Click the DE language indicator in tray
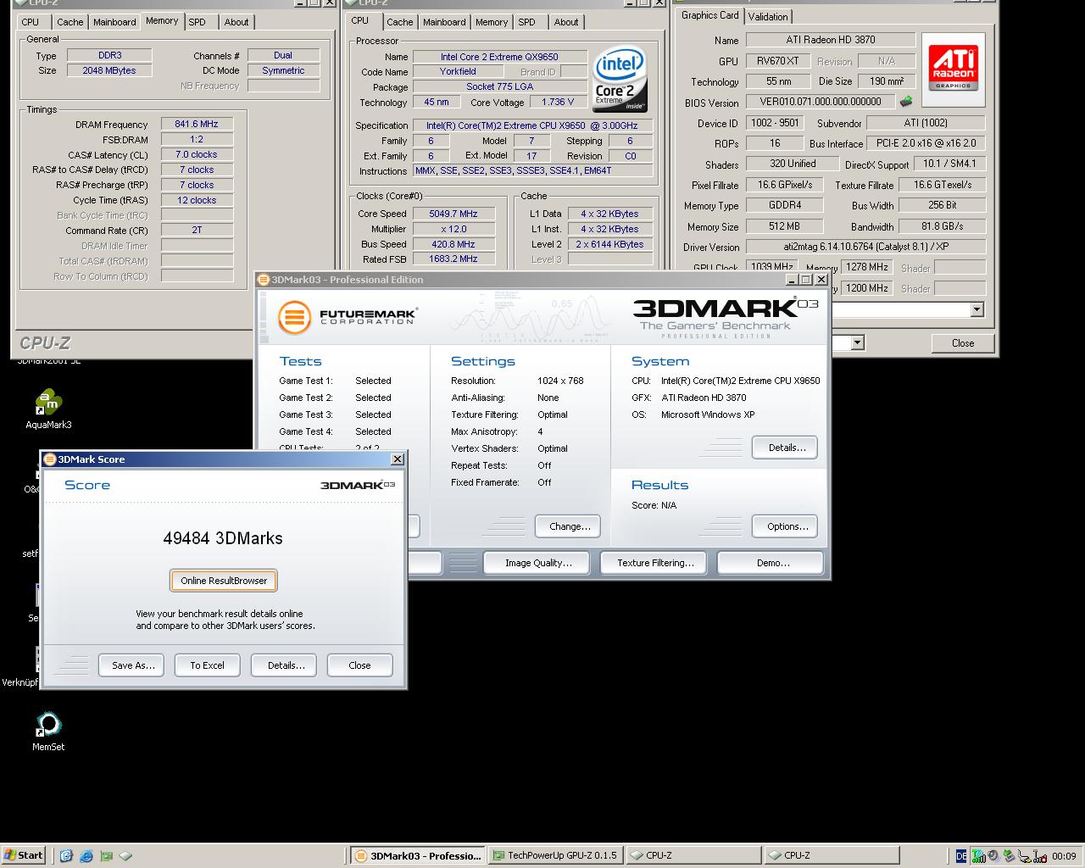The width and height of the screenshot is (1085, 868). point(961,856)
